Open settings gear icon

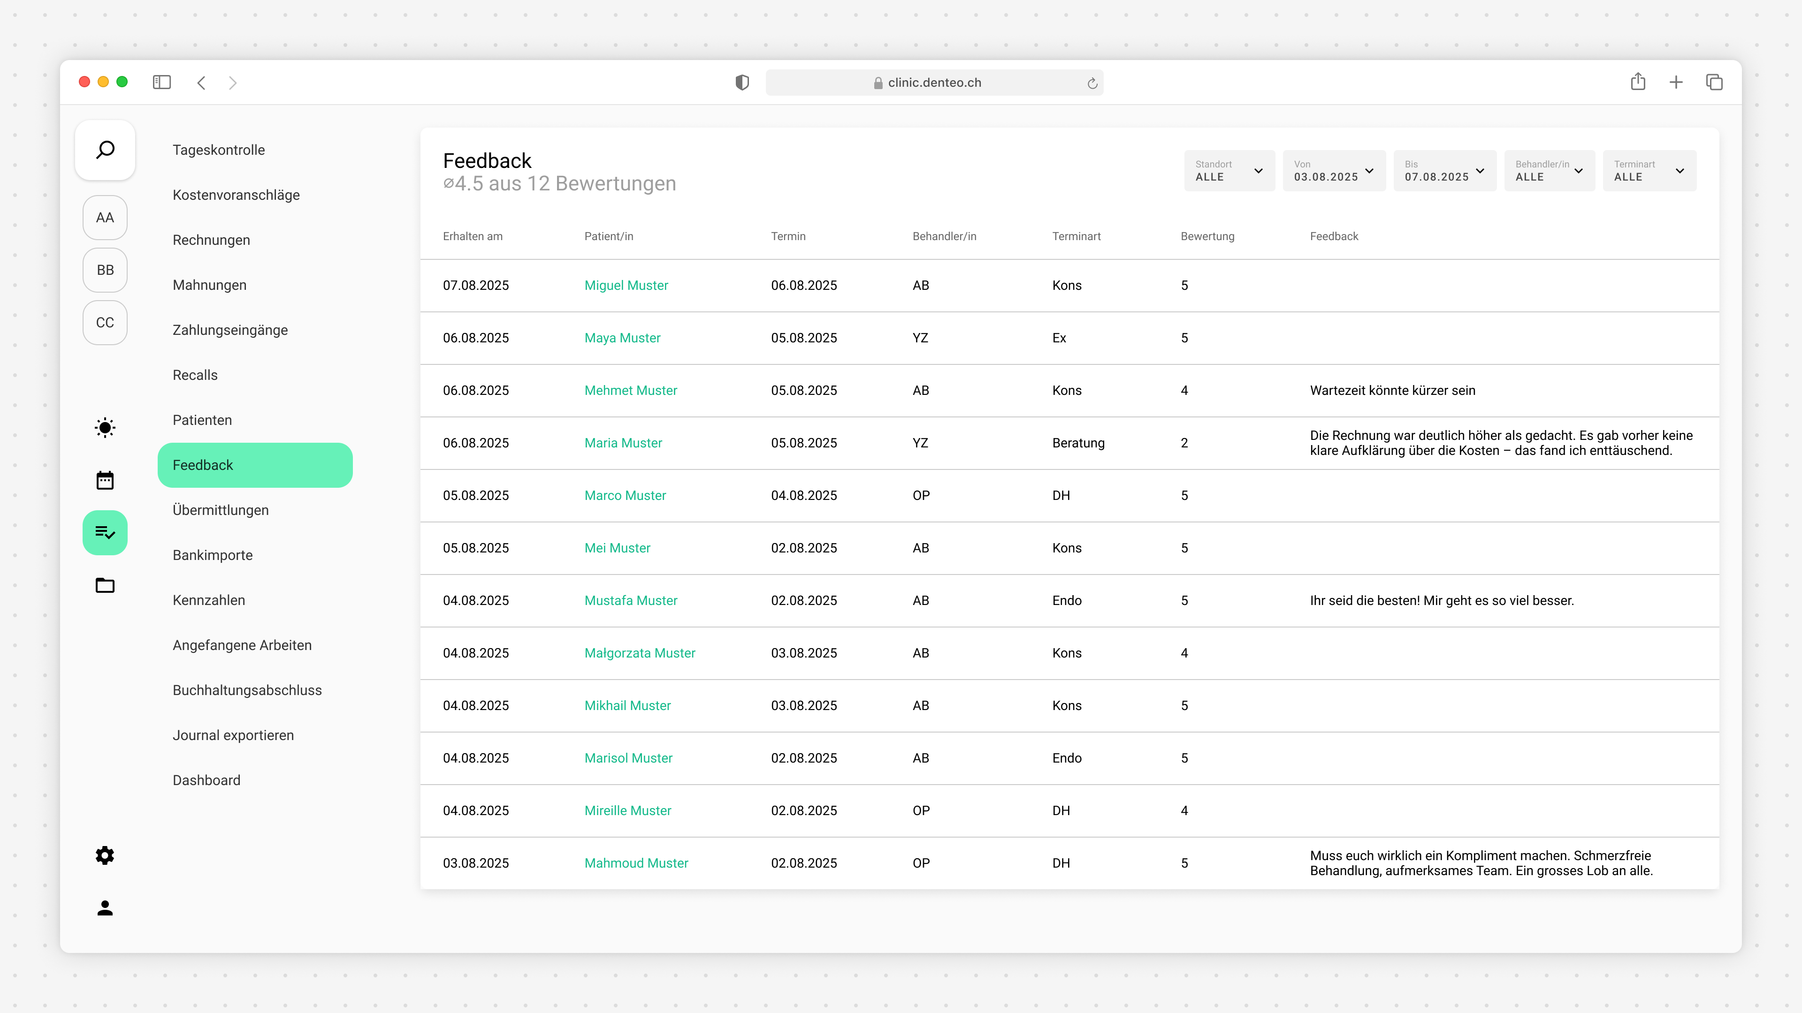click(105, 855)
